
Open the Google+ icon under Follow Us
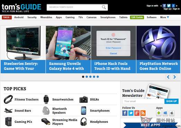pyautogui.click(x=137, y=113)
